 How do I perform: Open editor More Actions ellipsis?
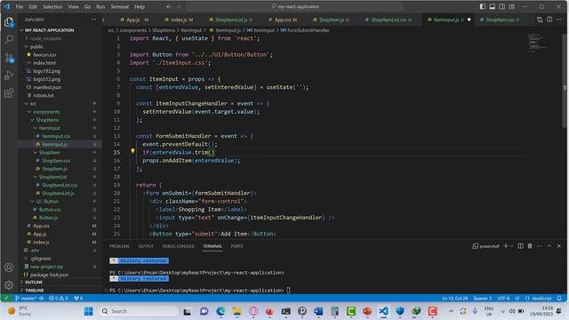coord(559,20)
